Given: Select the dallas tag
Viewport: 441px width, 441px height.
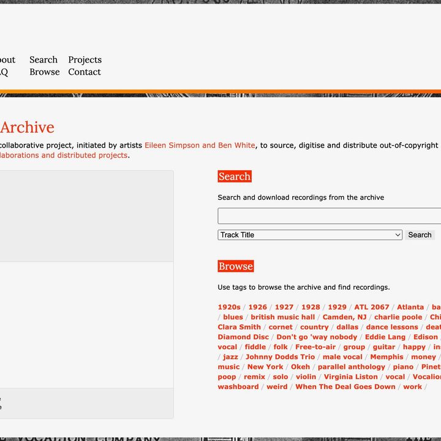Looking at the screenshot, I should click(x=347, y=327).
